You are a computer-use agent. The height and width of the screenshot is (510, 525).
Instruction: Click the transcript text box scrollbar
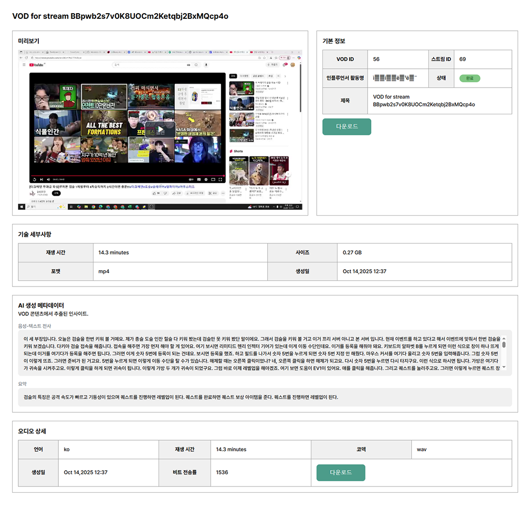pyautogui.click(x=504, y=345)
